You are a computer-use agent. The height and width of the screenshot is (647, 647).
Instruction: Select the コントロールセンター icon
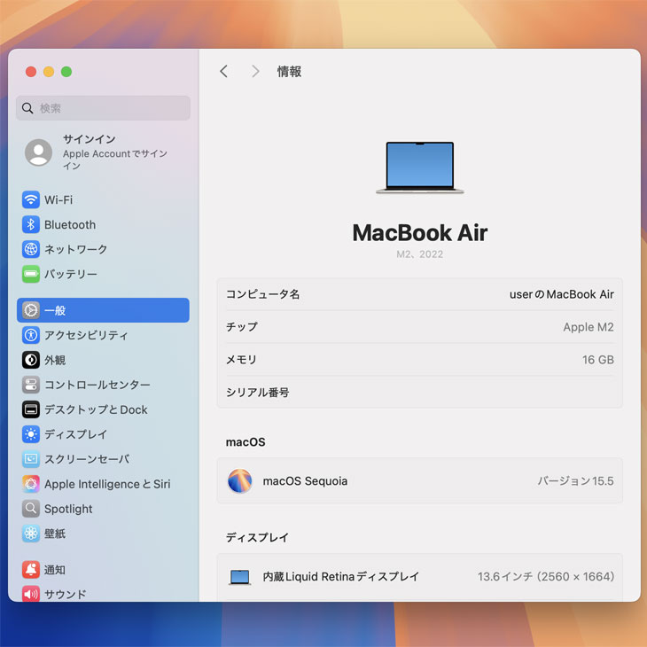[31, 385]
